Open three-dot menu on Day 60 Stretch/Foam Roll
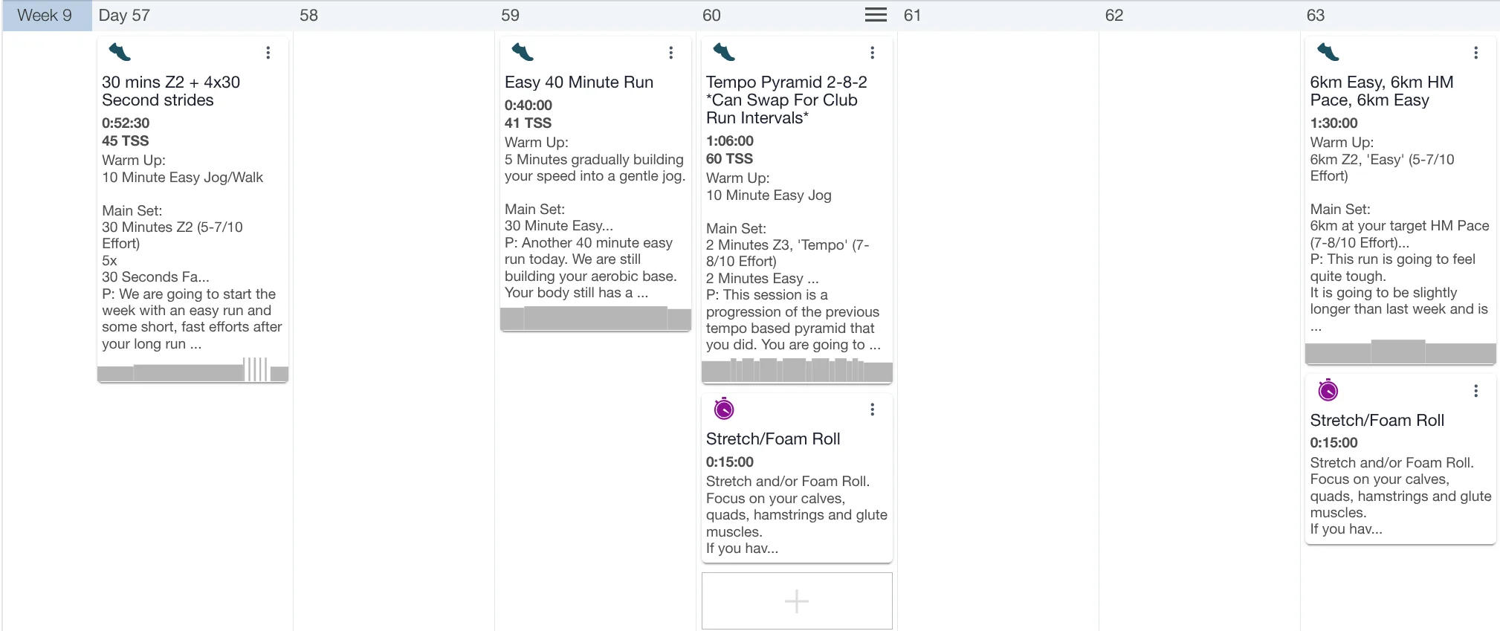Screen dimensions: 1500x631 click(x=873, y=410)
